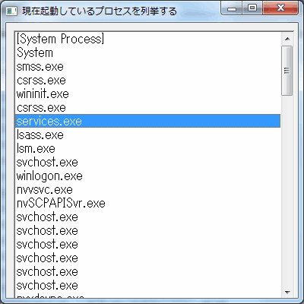Click the vertical scrollbar thumb
Viewport: 304px width, 304px height.
(287, 71)
